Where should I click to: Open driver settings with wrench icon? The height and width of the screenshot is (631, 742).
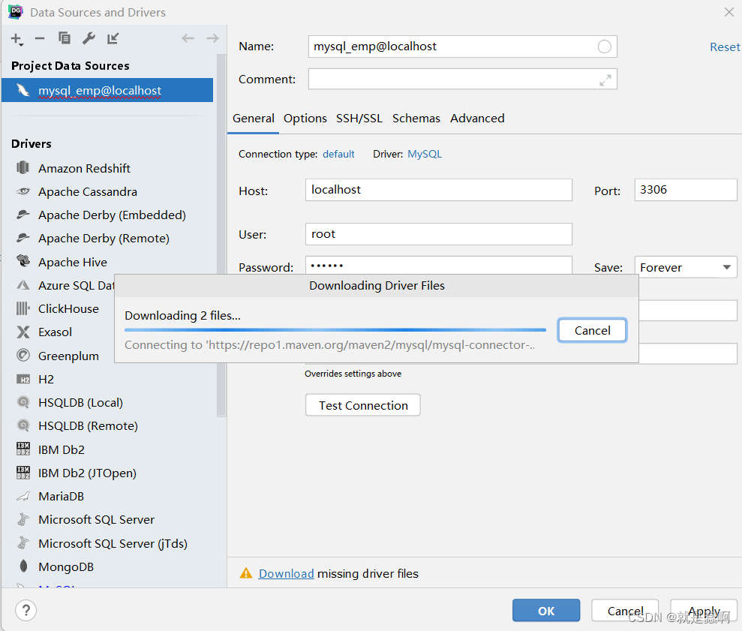[x=89, y=38]
